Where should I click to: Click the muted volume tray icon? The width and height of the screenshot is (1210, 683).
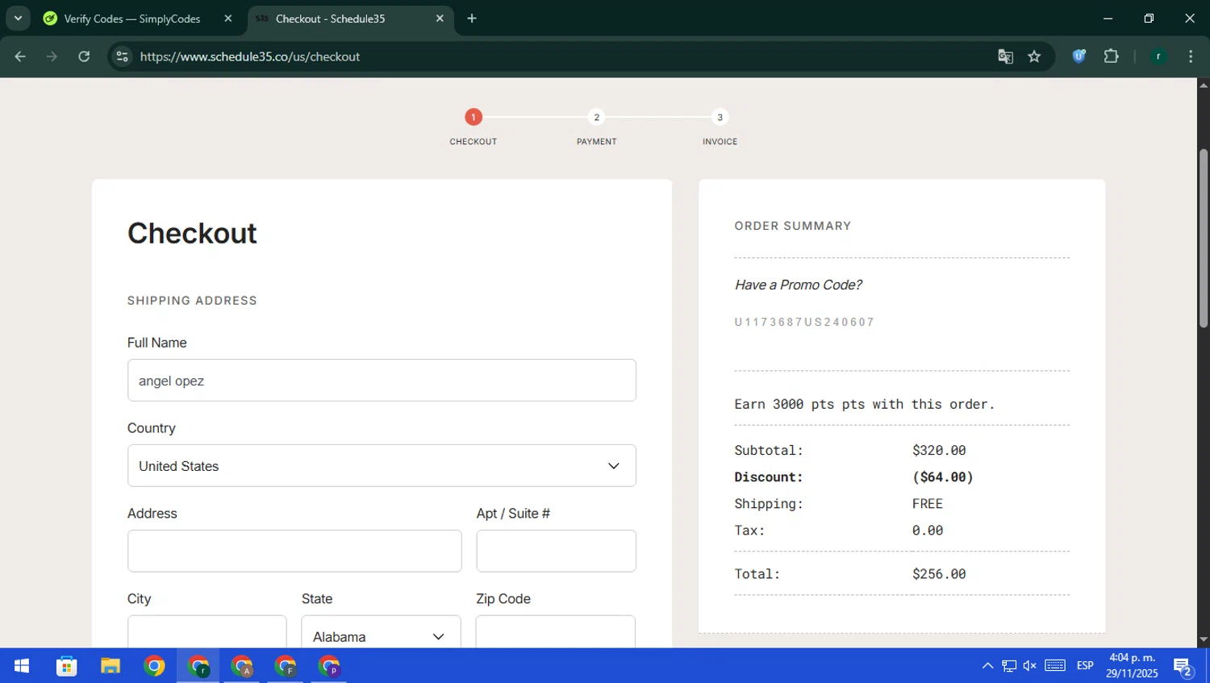tap(1030, 666)
